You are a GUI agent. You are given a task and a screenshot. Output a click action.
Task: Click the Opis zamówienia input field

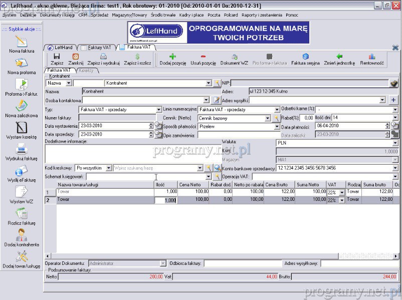(x=238, y=135)
